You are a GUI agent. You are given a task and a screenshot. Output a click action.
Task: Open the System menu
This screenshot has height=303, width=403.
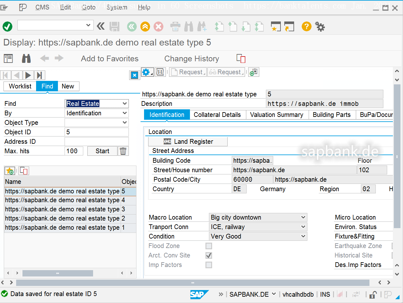pos(117,7)
